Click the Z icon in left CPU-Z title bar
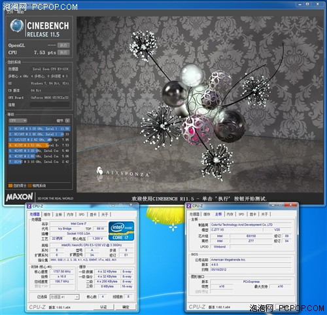Viewport: 327px width, 315px height. [29, 206]
